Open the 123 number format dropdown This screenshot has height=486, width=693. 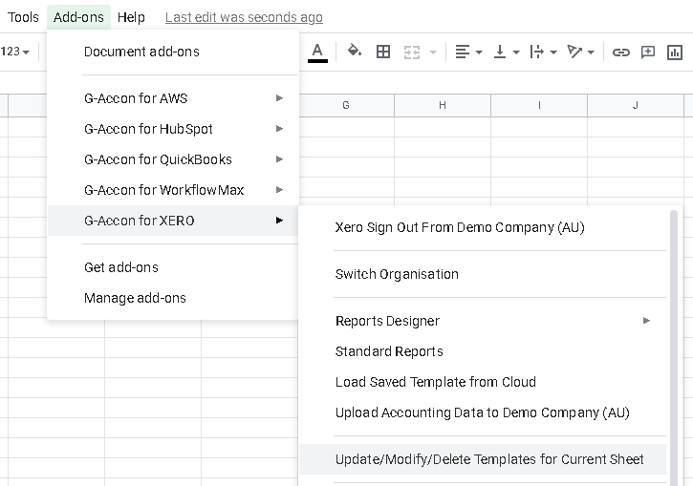(x=15, y=52)
